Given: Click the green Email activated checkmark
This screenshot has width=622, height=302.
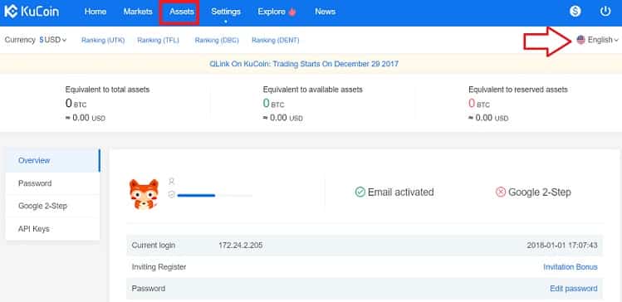Looking at the screenshot, I should [360, 192].
